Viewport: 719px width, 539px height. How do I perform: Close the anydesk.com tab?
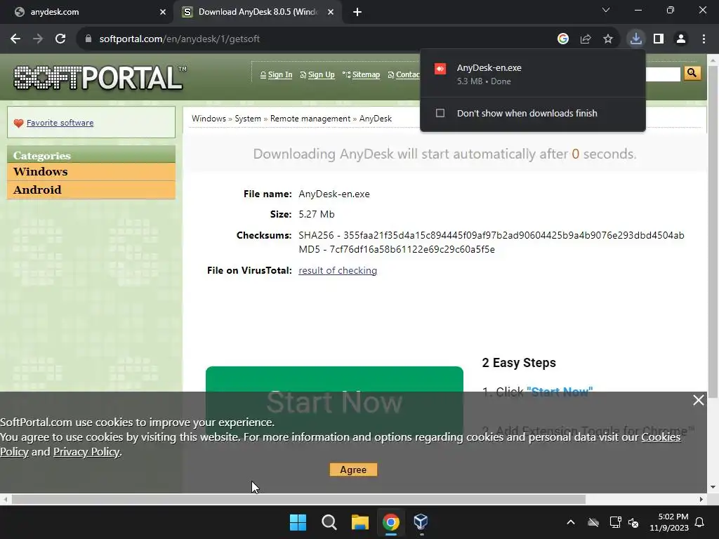163,13
